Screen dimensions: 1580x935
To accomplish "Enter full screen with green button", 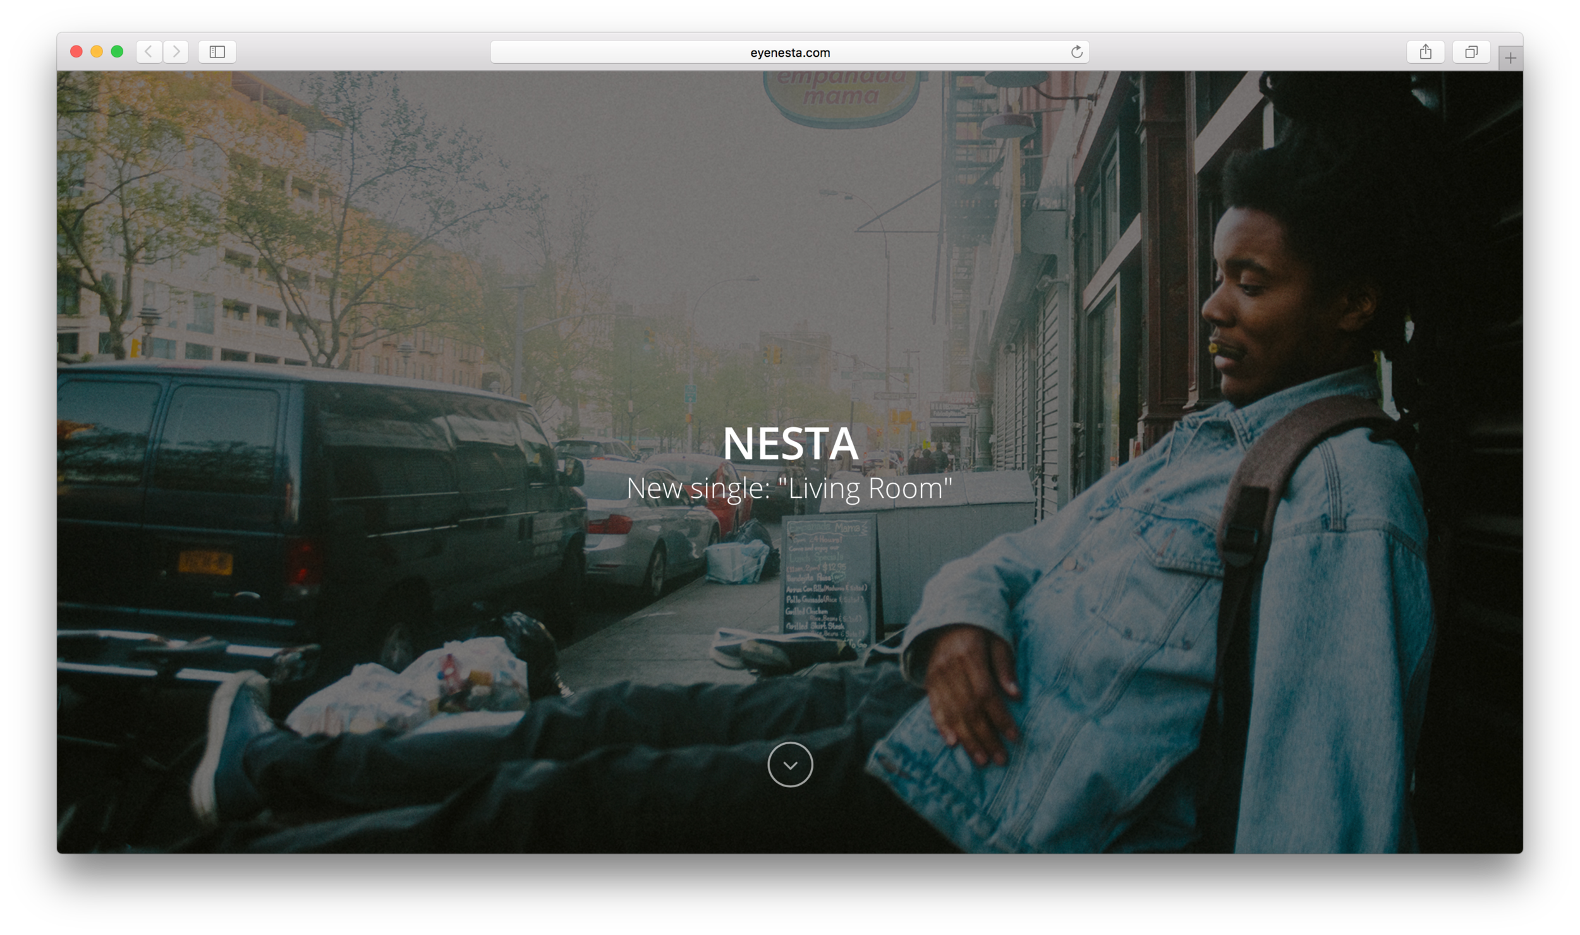I will 117,52.
